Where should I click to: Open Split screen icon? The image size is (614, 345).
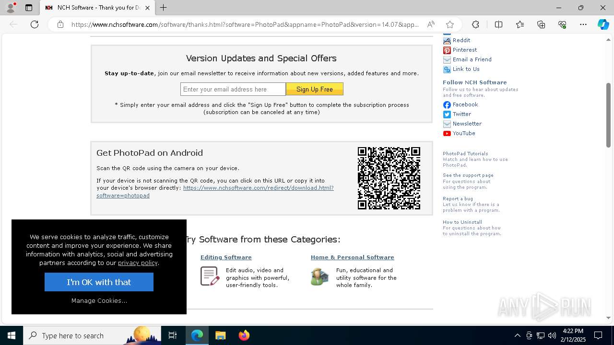498,24
